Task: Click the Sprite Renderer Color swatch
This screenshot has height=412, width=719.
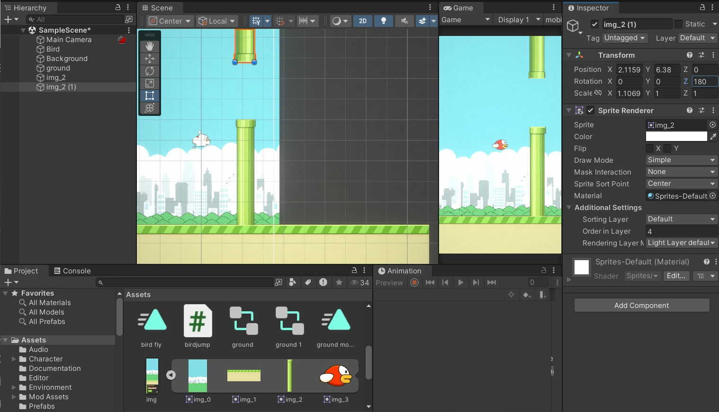Action: (676, 137)
